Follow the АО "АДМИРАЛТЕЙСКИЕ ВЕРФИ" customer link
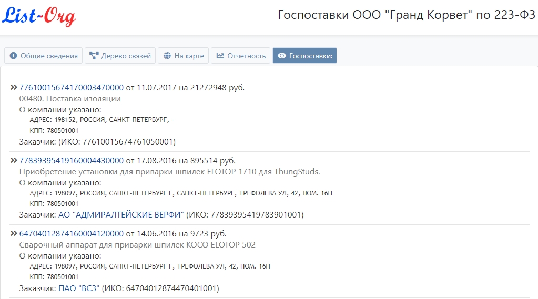Image resolution: width=538 pixels, height=299 pixels. tap(121, 215)
